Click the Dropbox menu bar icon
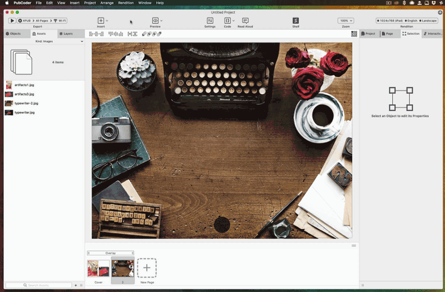This screenshot has width=445, height=292. [433, 3]
